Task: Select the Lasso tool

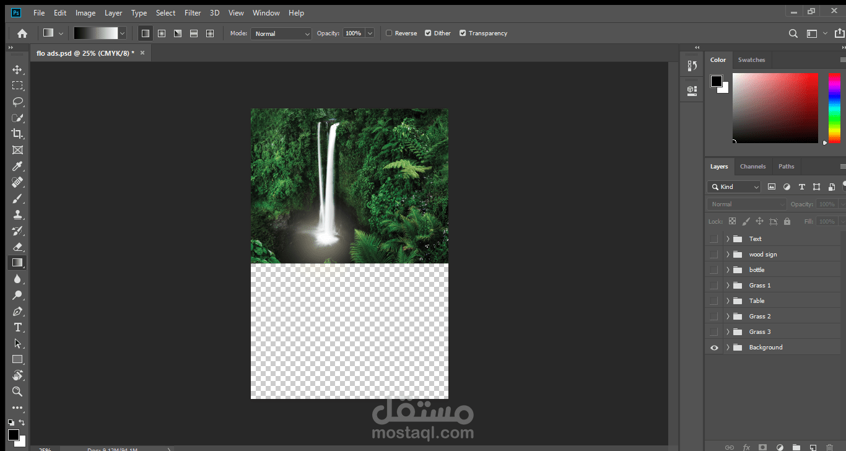Action: click(17, 102)
